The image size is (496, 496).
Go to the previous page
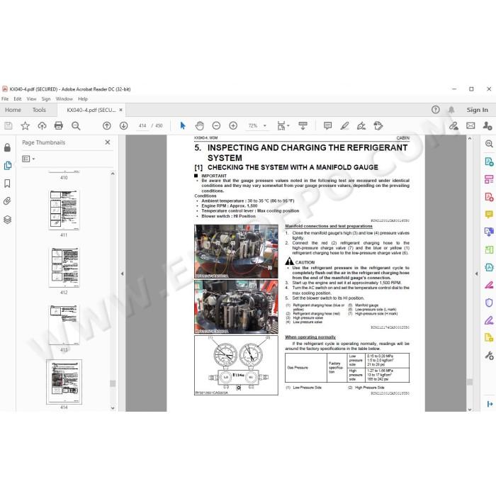[x=107, y=125]
